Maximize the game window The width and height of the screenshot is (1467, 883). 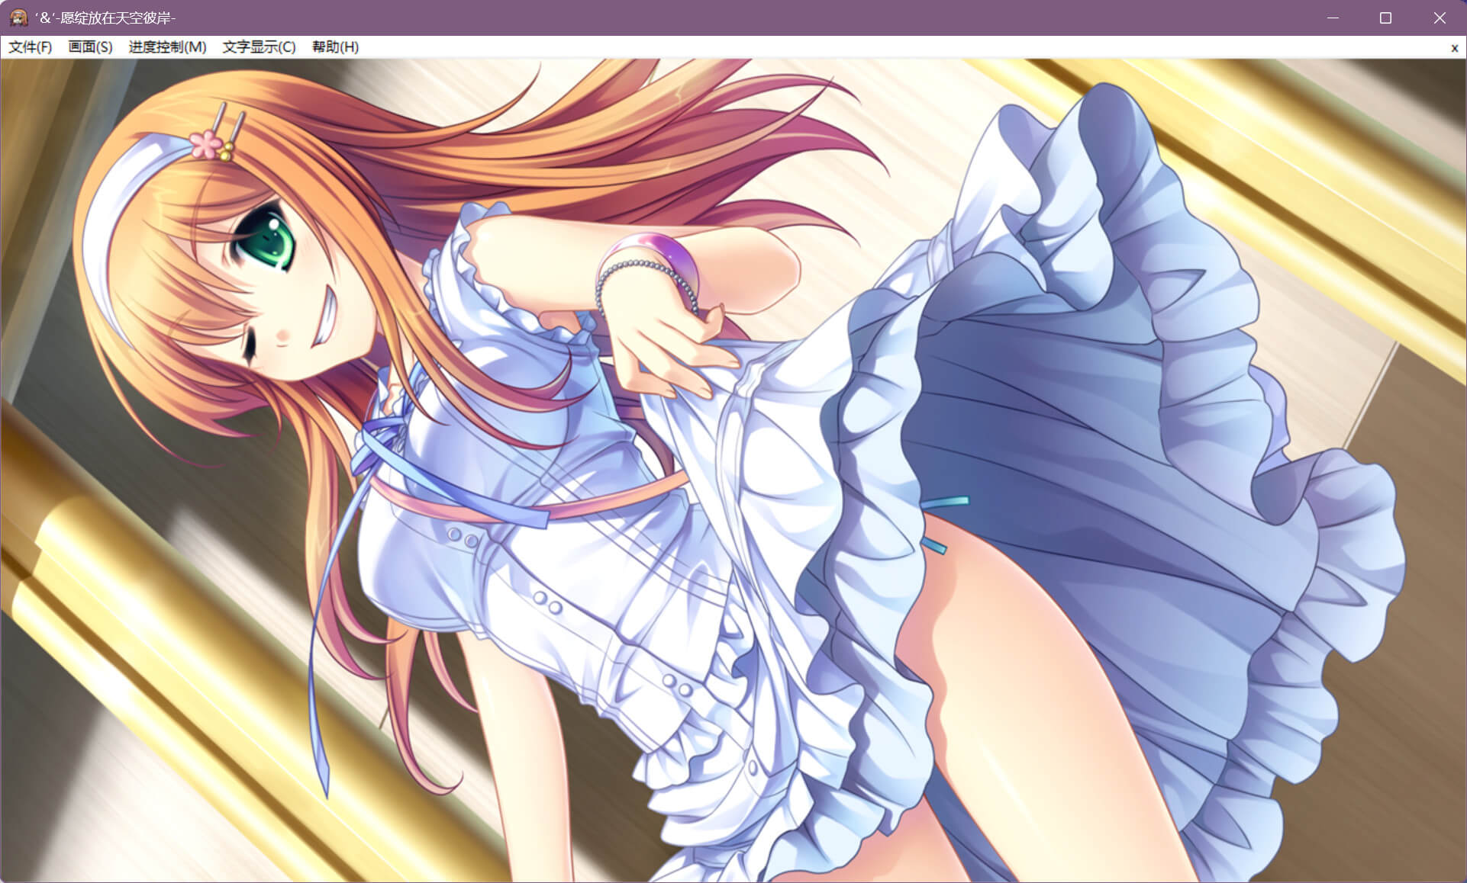click(1386, 18)
